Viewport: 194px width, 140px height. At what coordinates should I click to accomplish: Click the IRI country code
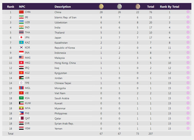coord(28,17)
